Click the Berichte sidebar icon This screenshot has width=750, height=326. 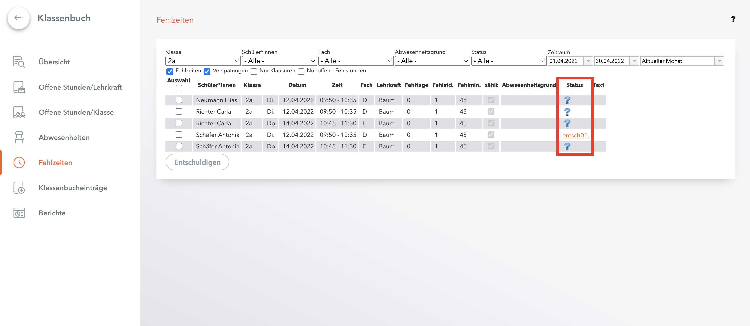click(x=19, y=213)
